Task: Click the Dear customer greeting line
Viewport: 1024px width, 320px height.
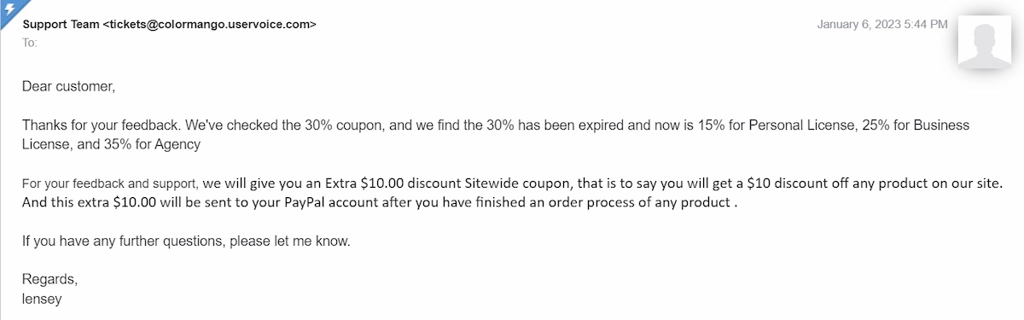Action: coord(68,86)
